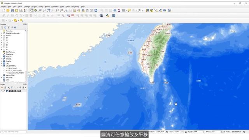Open the Vector menu
This screenshot has width=249, height=140.
point(41,7)
